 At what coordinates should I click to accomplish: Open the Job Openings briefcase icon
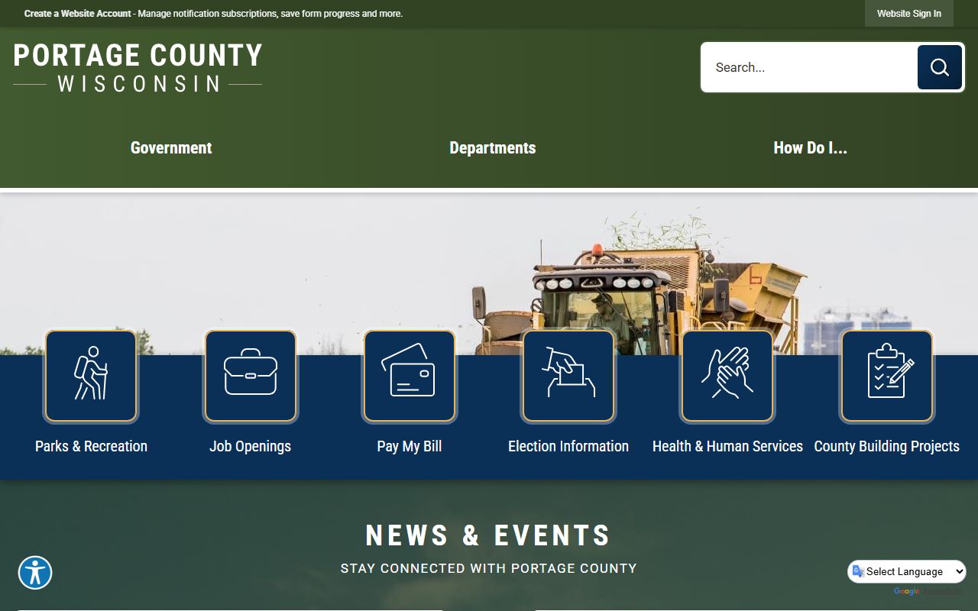[x=251, y=376]
